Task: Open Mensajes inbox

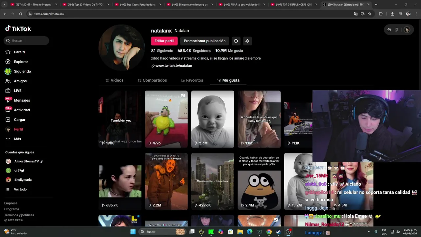Action: tap(22, 100)
